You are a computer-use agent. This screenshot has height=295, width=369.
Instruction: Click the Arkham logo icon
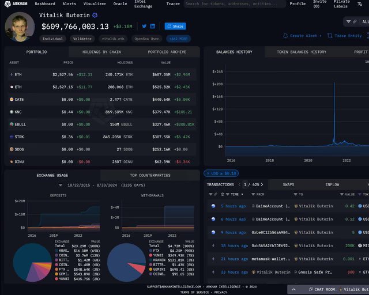pos(7,4)
